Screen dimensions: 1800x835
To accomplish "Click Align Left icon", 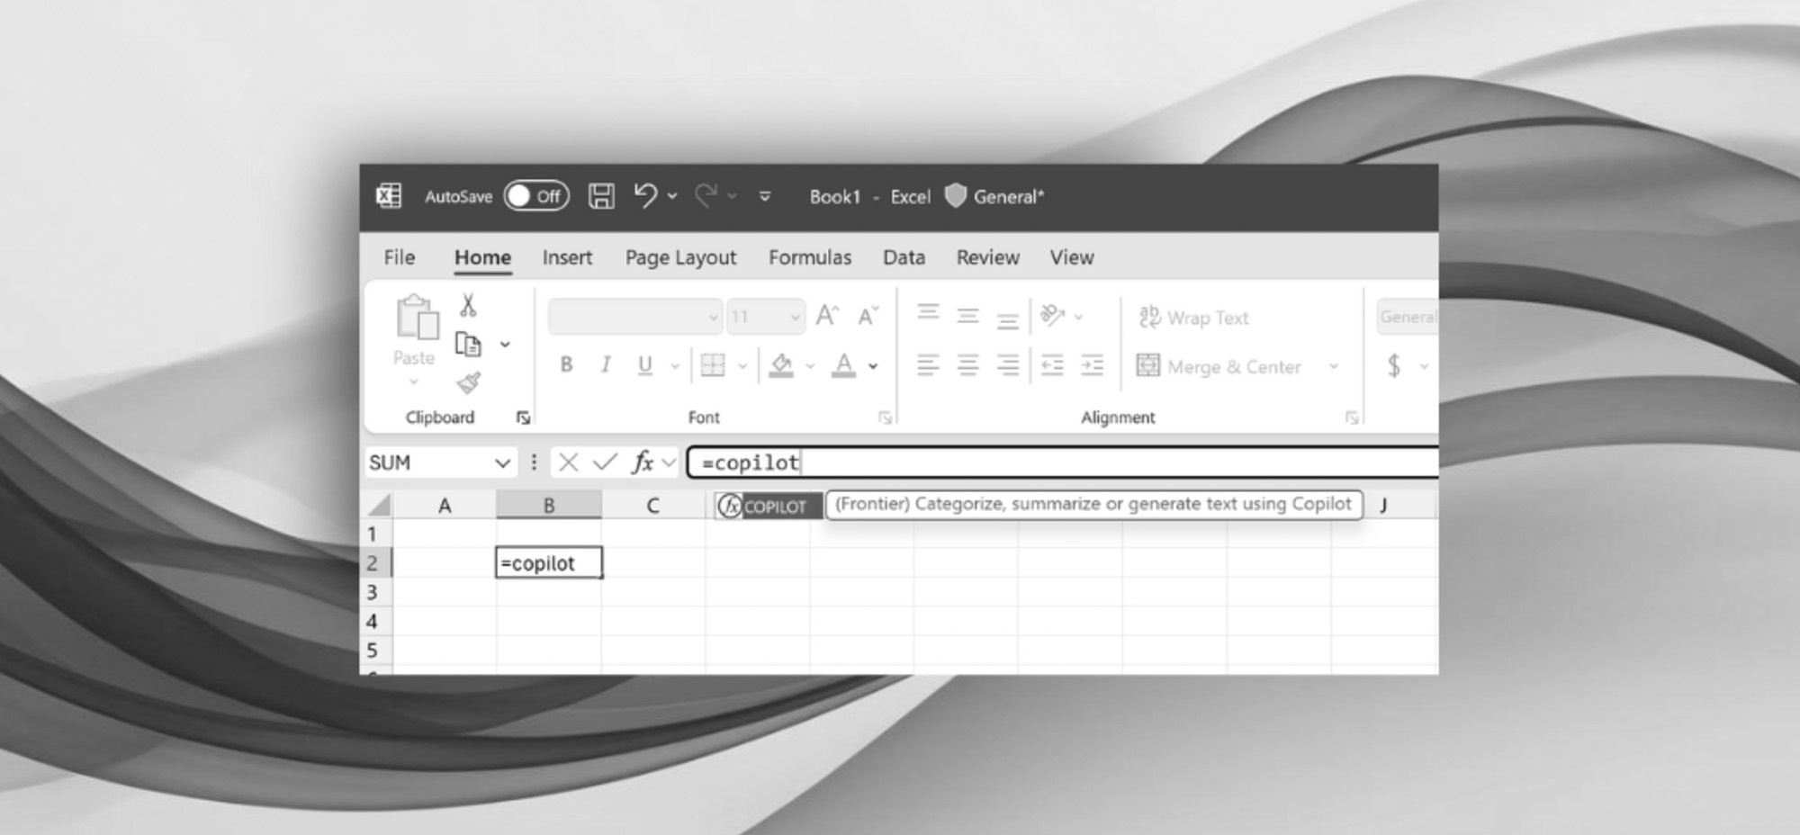I will pyautogui.click(x=928, y=364).
